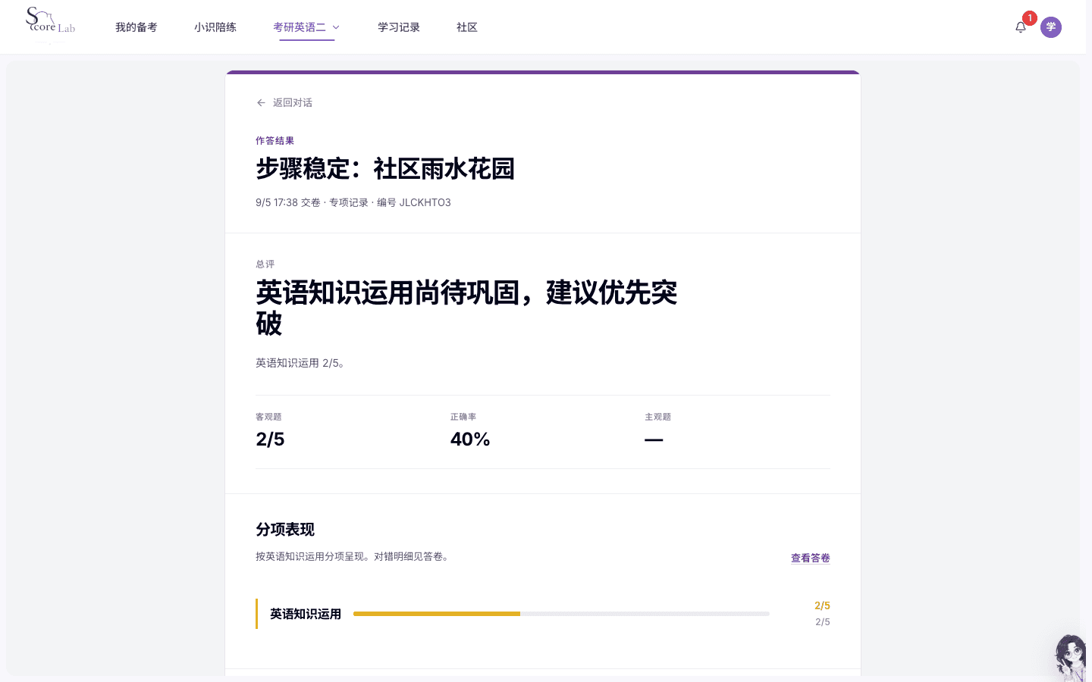The image size is (1092, 682).
Task: Click the 英语知识运用 progress bar
Action: [561, 614]
